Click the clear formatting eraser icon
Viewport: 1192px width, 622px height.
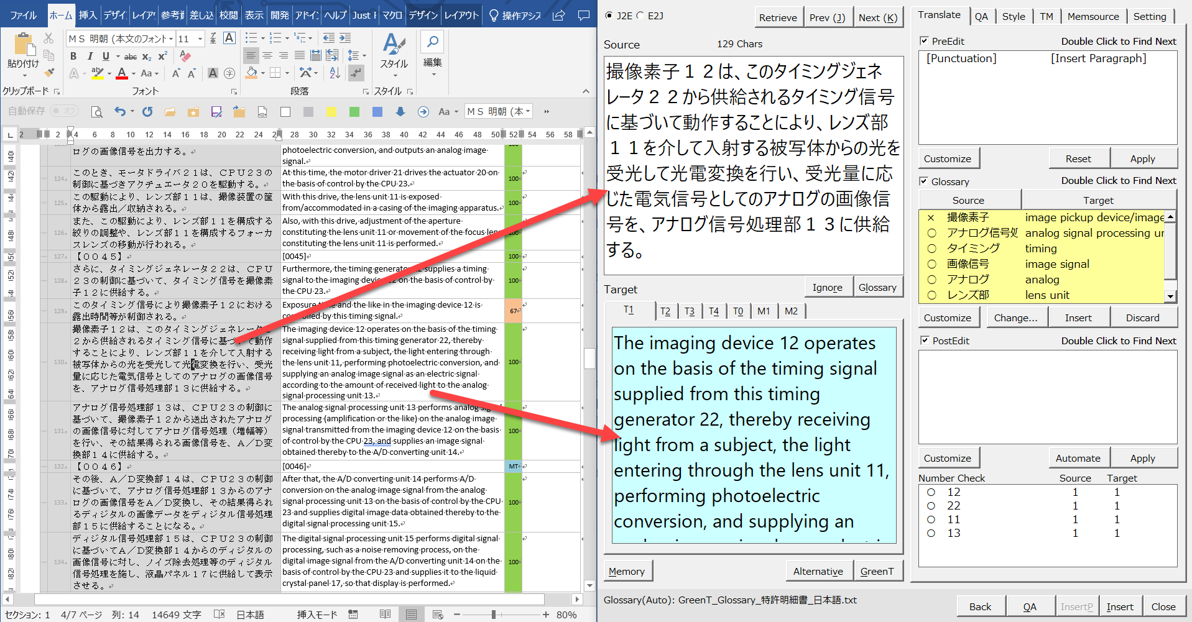[x=185, y=57]
